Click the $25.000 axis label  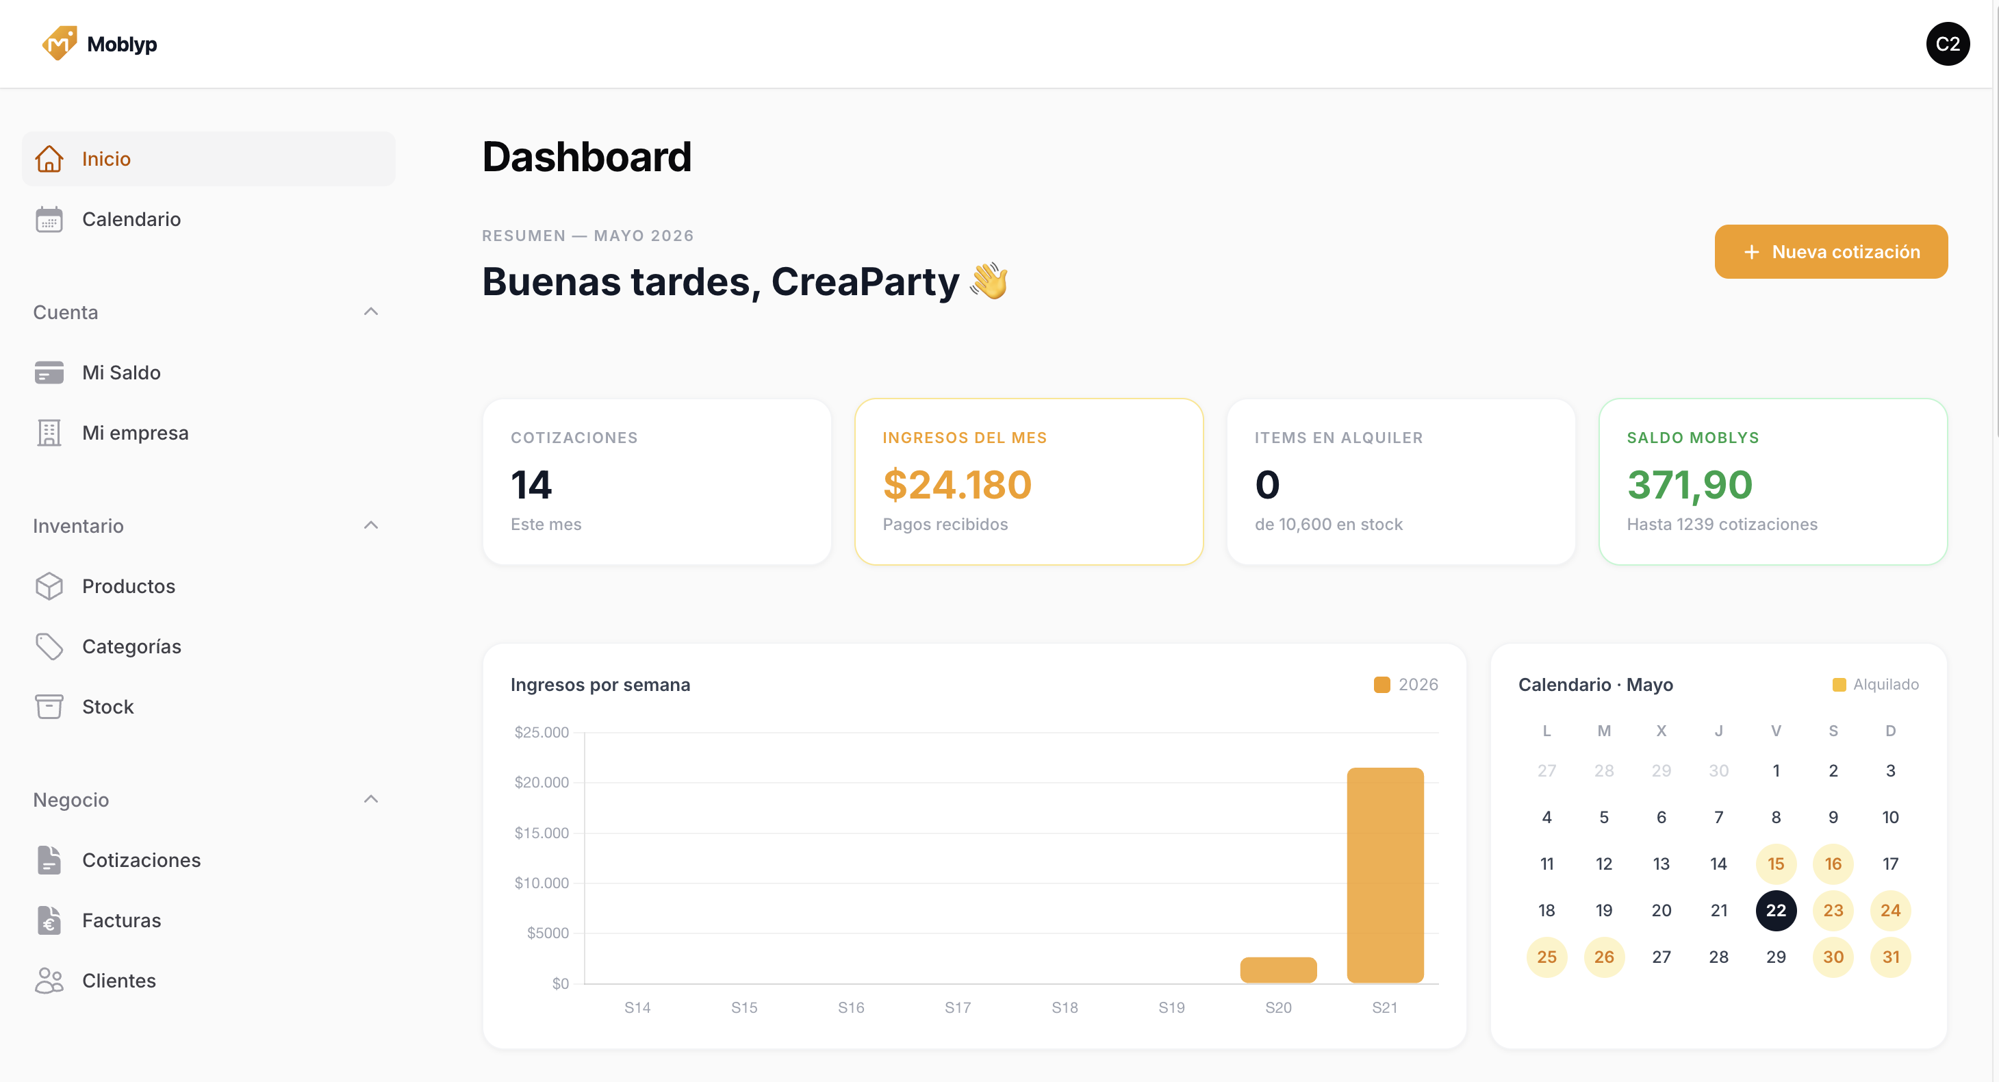(x=541, y=733)
